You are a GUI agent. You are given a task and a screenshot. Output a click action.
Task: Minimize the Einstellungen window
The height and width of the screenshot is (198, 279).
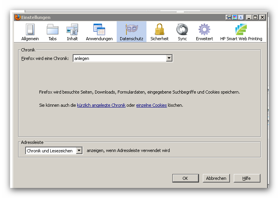(249, 17)
